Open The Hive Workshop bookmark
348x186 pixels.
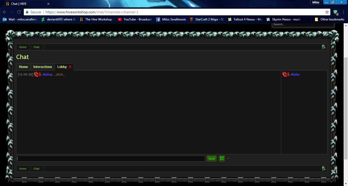pyautogui.click(x=97, y=19)
